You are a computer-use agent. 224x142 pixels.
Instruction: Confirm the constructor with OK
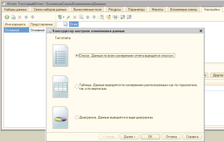150,137
